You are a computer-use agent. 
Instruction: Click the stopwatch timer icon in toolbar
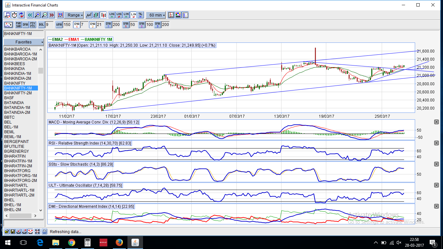click(14, 15)
